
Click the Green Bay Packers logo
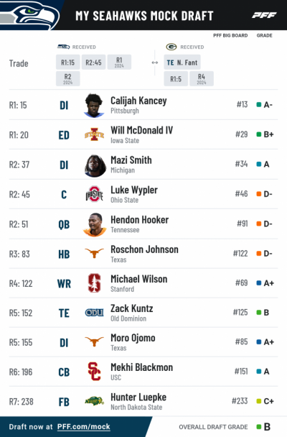171,47
